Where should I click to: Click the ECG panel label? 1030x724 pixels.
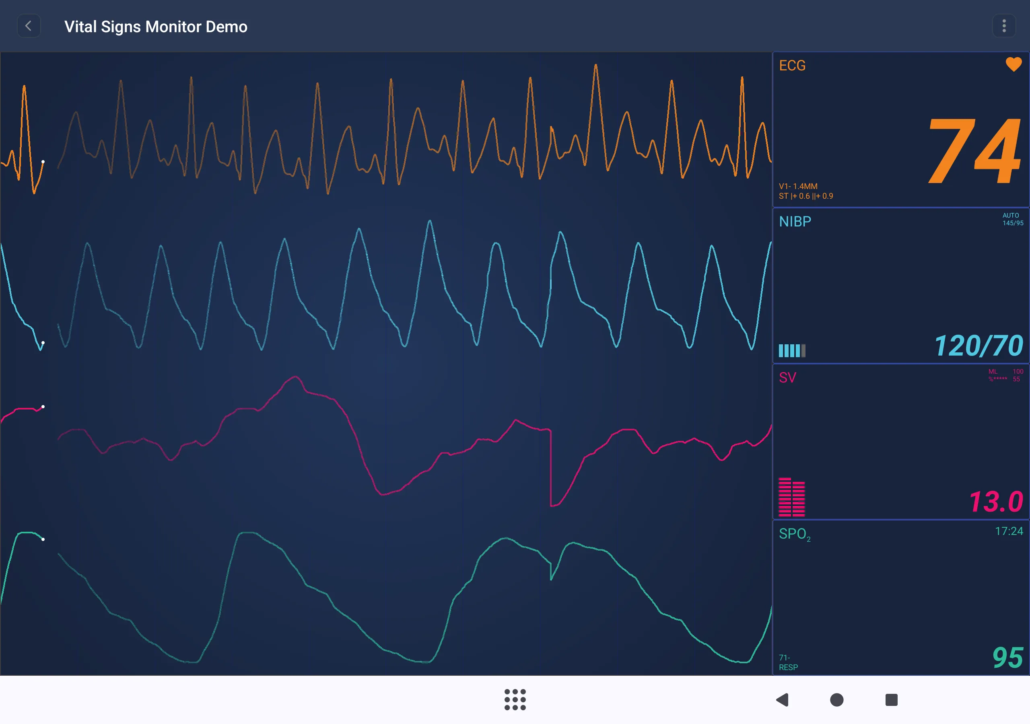792,66
